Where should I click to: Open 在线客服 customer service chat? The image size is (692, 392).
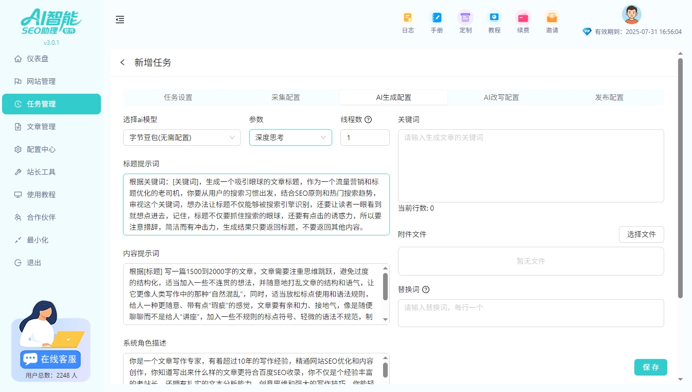click(50, 360)
